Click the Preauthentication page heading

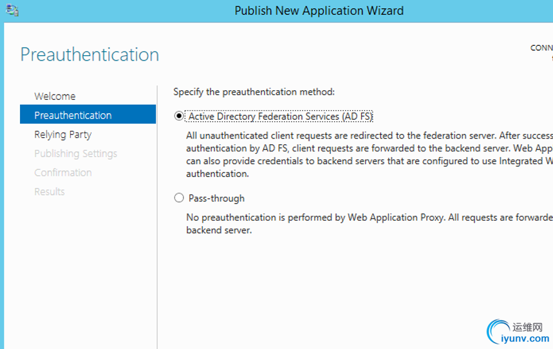89,55
